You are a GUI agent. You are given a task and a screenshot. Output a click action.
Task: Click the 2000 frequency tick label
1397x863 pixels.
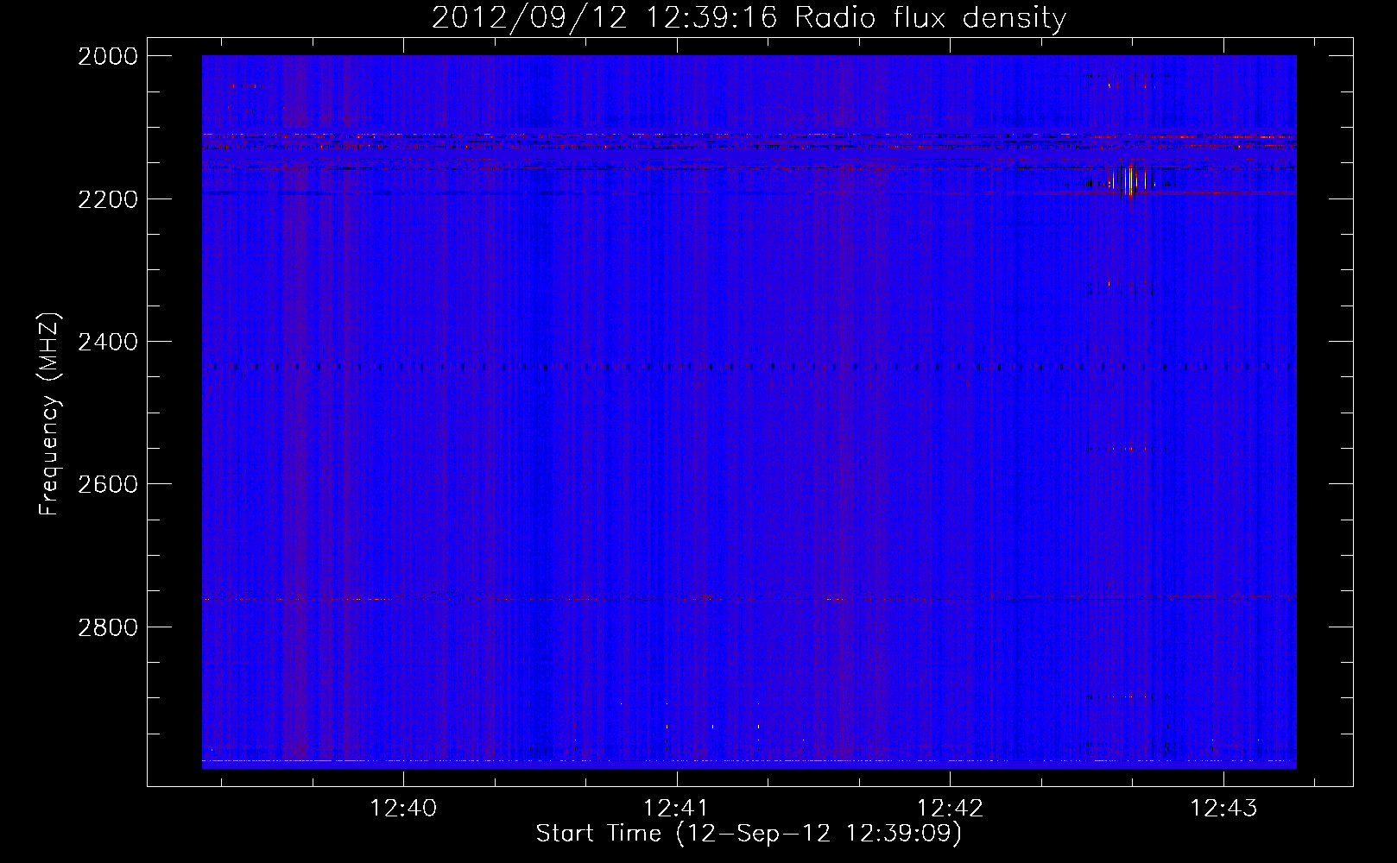pos(107,56)
